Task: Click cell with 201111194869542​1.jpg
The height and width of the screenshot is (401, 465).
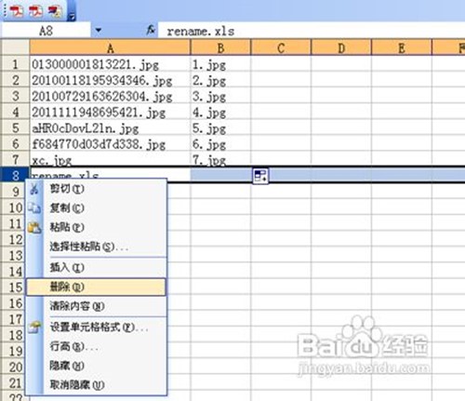Action: tap(110, 112)
